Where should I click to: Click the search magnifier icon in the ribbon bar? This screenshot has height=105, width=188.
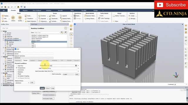point(153,10)
